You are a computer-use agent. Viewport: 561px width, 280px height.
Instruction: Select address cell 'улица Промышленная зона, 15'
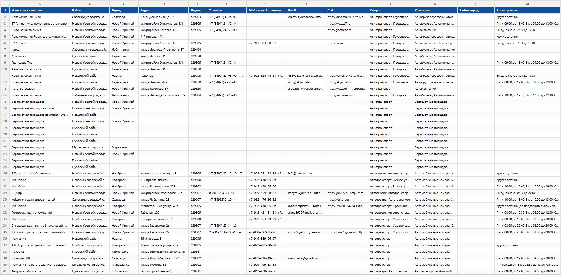tap(164, 252)
